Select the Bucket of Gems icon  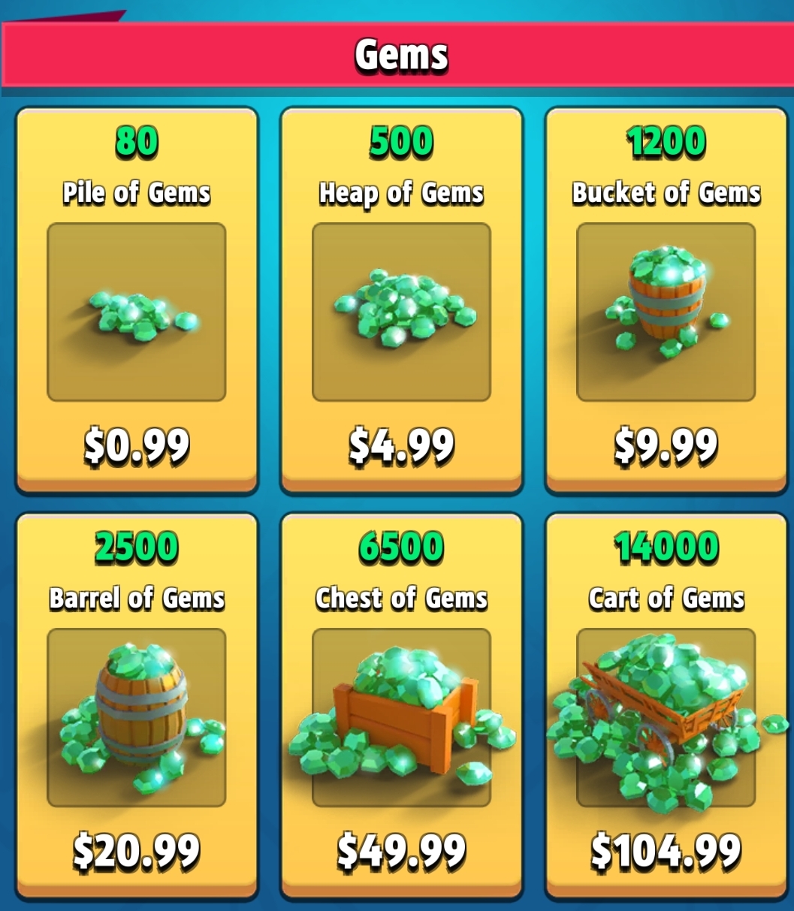(666, 312)
